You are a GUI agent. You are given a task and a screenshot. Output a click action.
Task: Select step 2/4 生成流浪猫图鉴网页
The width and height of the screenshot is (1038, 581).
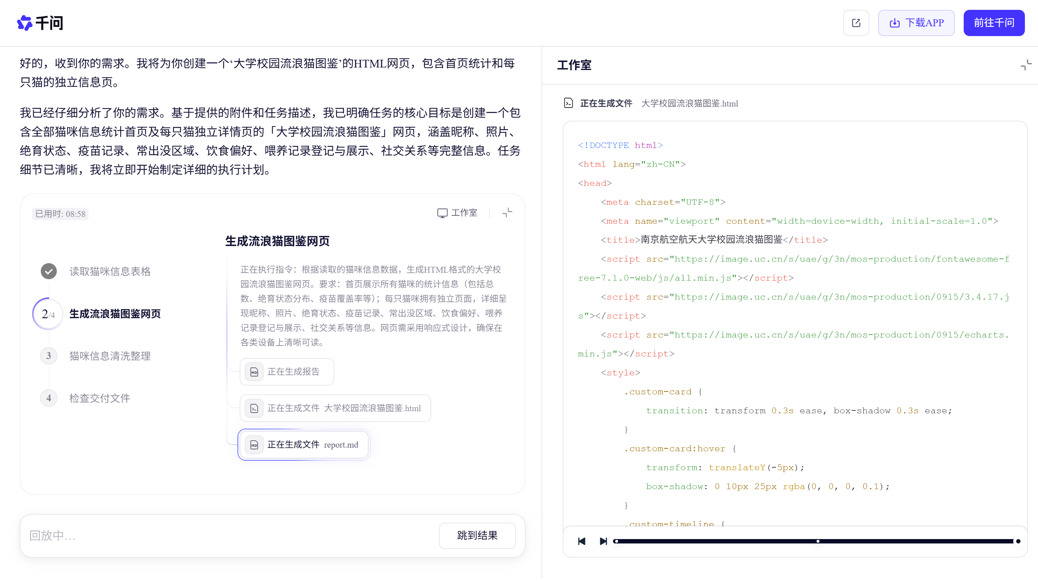tap(115, 314)
